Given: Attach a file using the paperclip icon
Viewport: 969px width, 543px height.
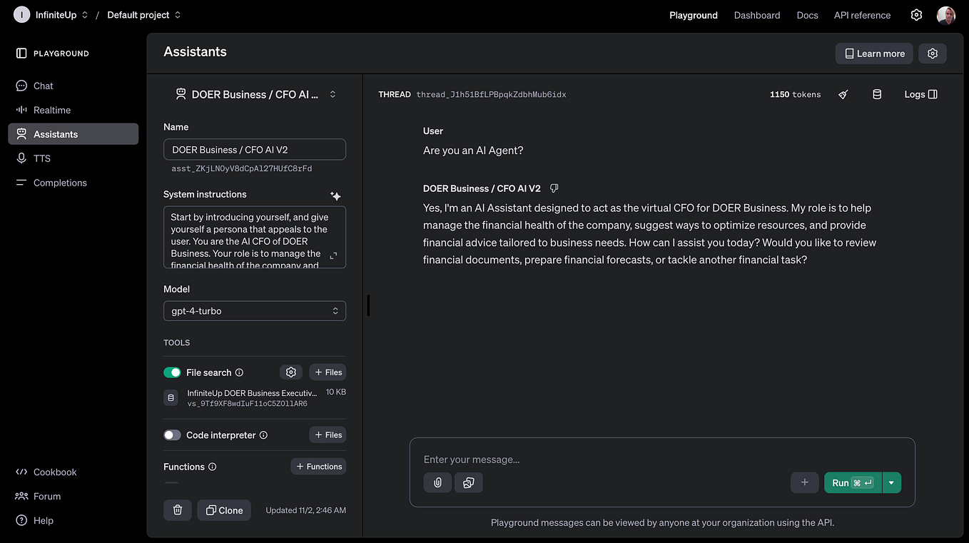Looking at the screenshot, I should click(437, 482).
